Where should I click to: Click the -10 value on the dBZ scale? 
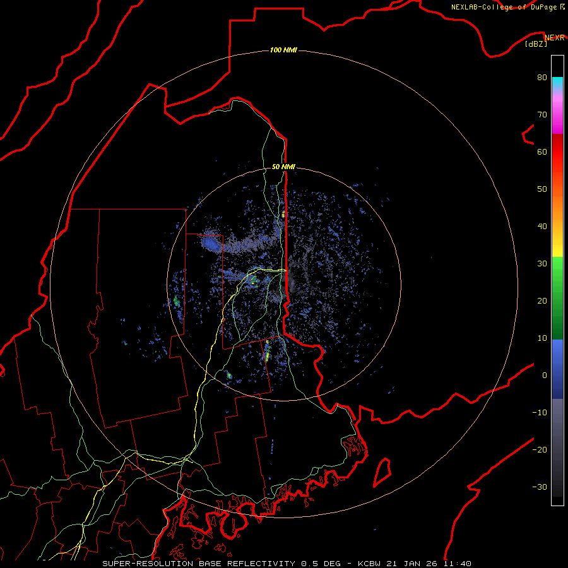(540, 412)
